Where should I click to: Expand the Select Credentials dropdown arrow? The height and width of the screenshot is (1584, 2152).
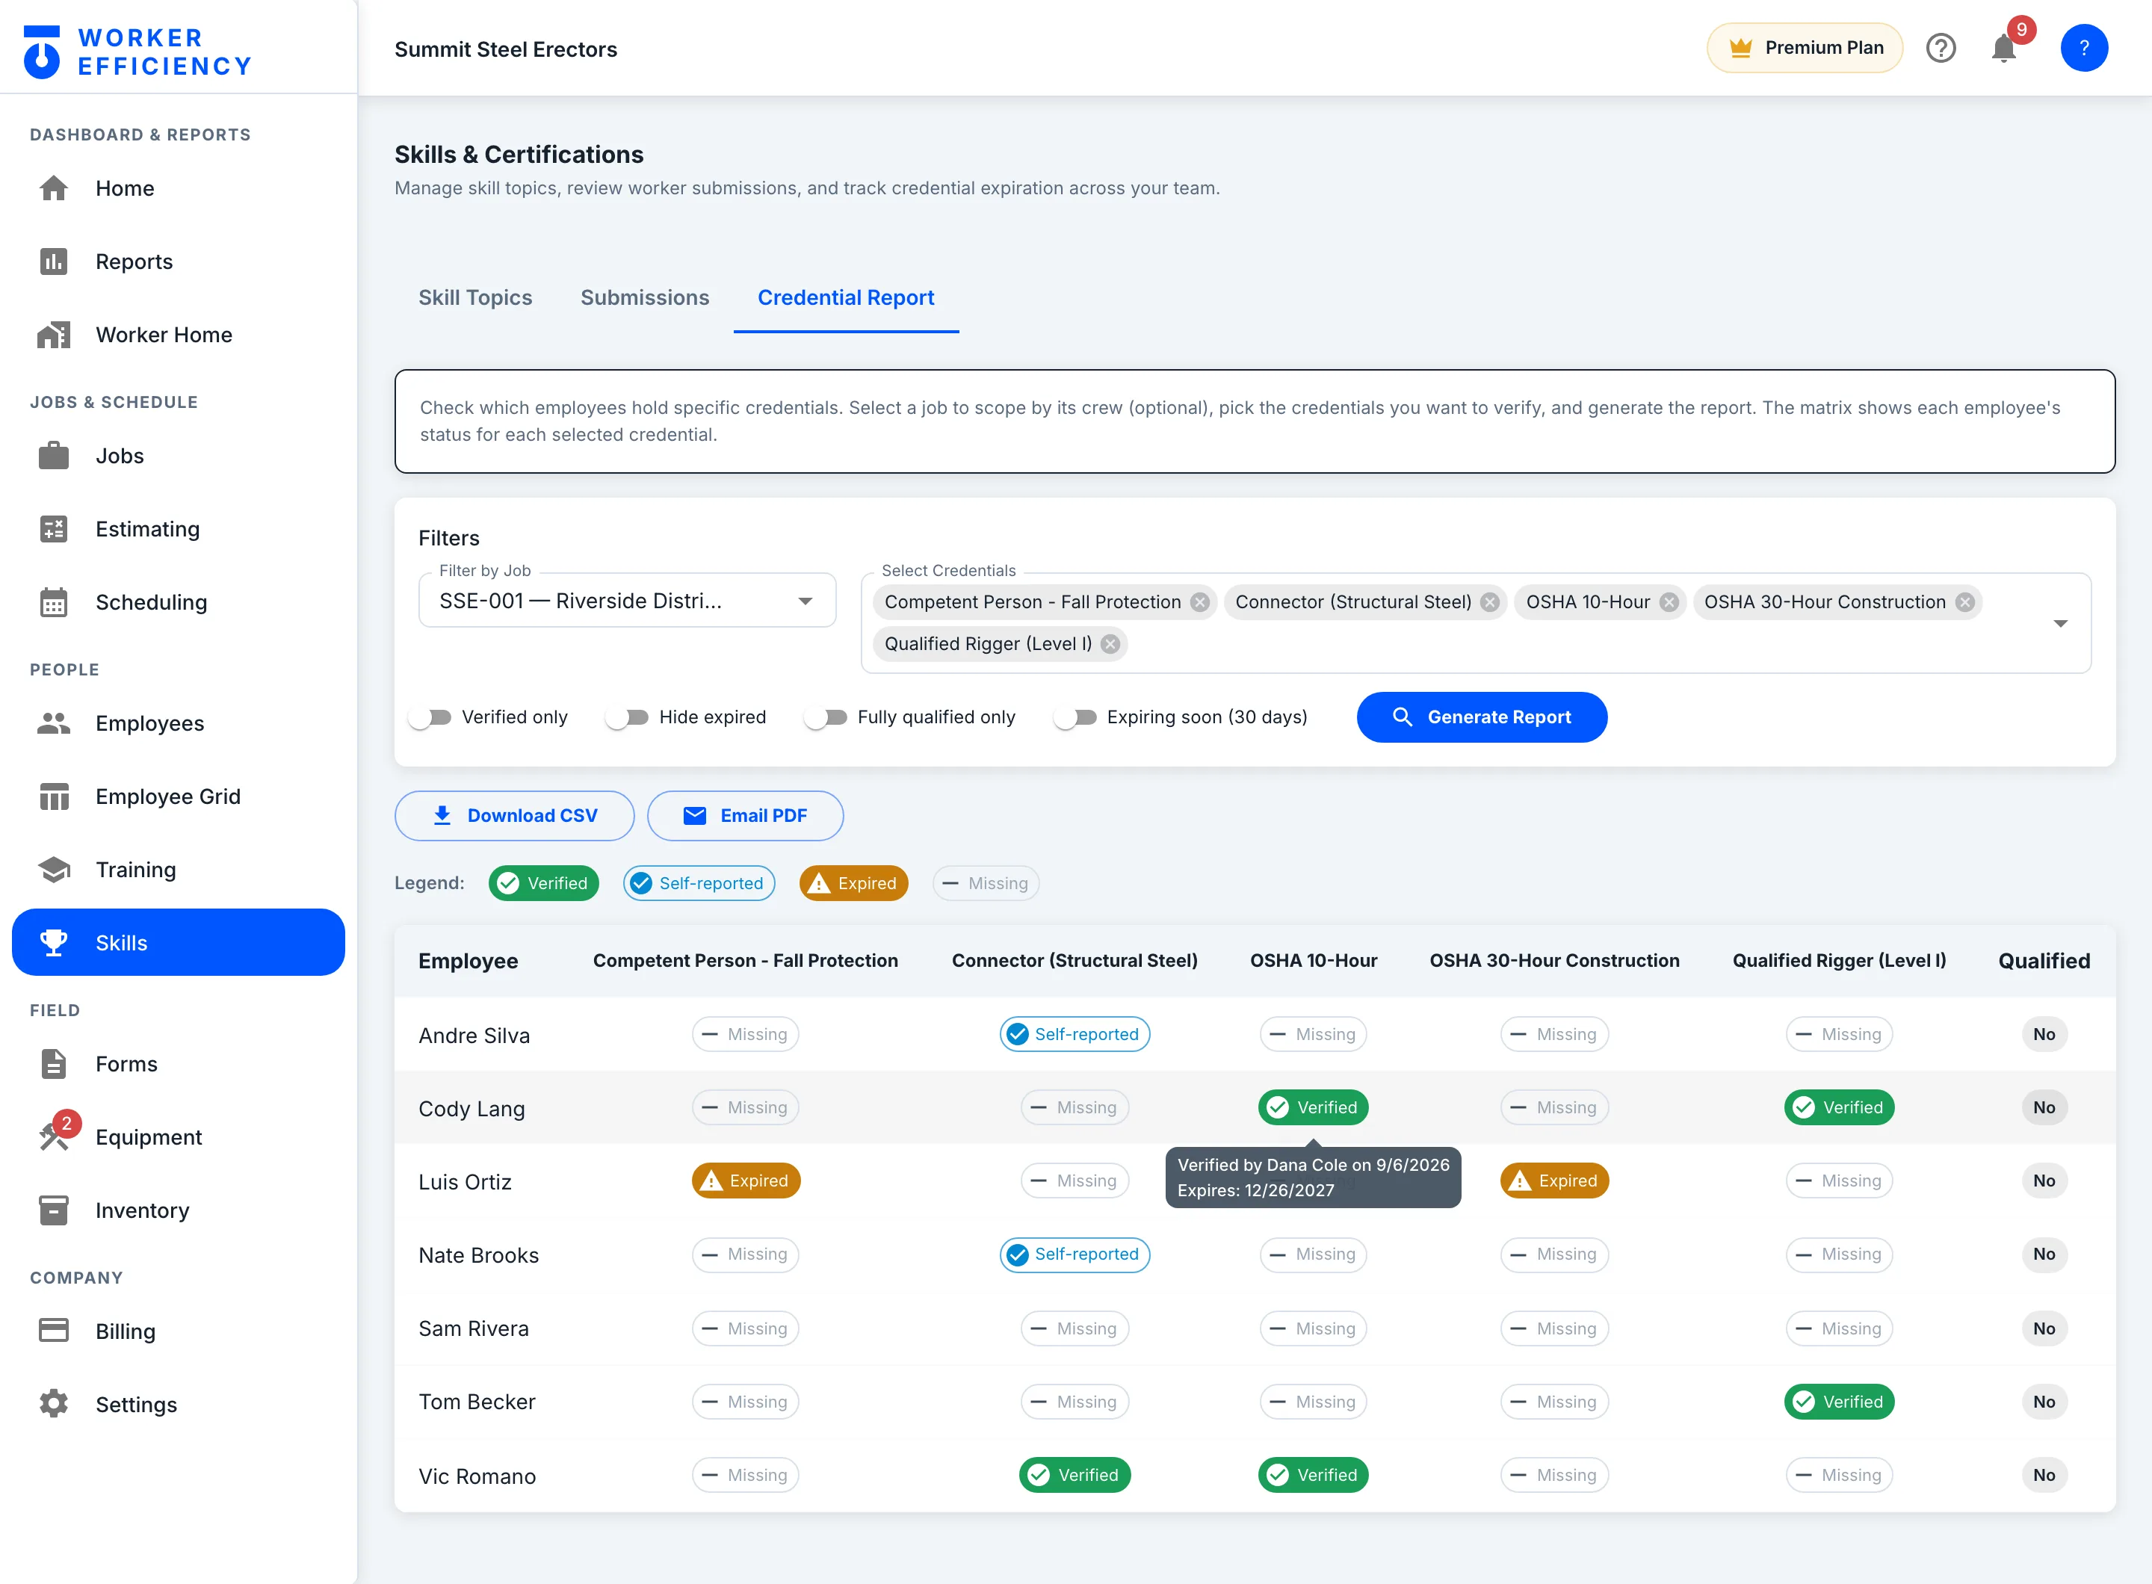click(x=2060, y=623)
